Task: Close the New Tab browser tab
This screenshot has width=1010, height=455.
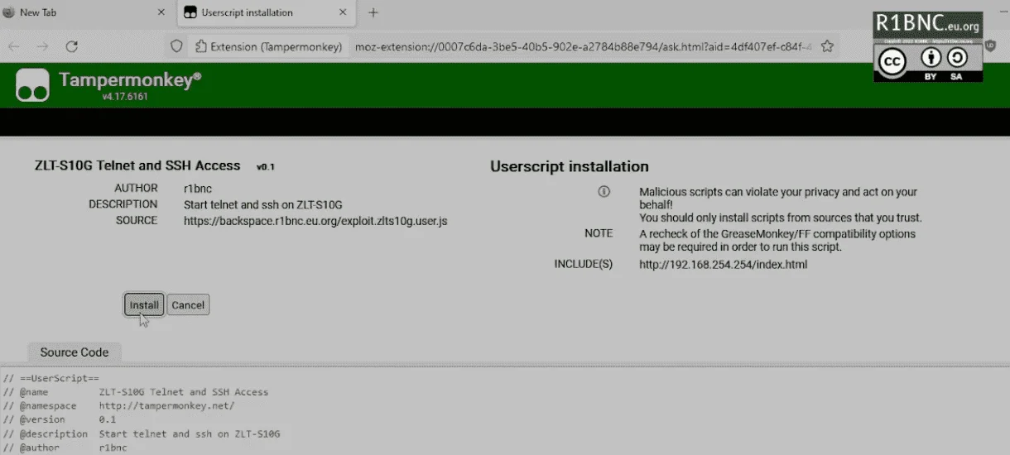Action: click(161, 12)
